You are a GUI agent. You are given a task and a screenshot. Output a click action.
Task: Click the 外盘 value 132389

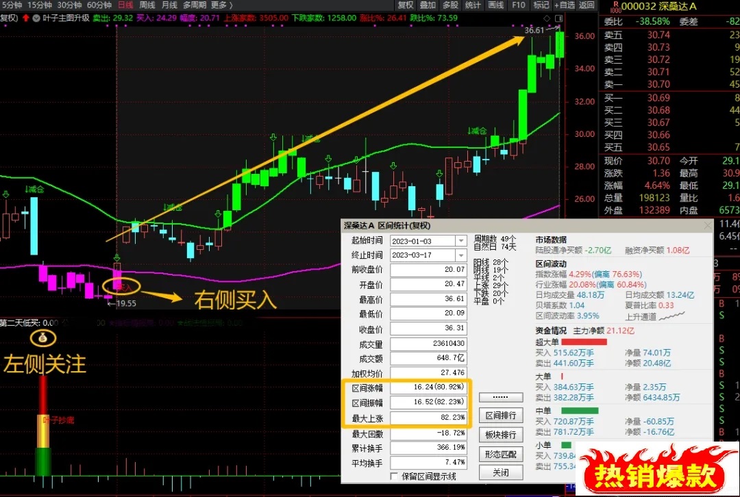(654, 210)
